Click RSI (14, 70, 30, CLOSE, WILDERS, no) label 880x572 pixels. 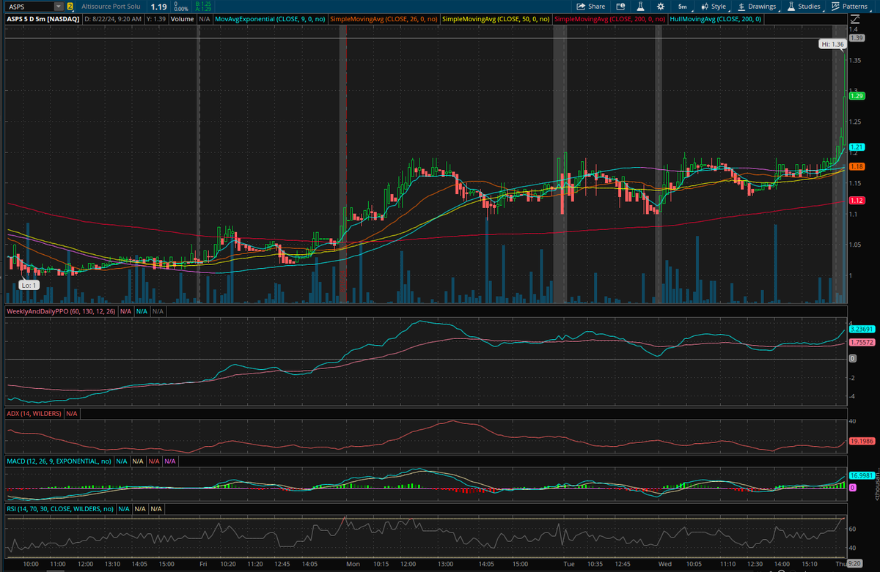click(x=60, y=508)
